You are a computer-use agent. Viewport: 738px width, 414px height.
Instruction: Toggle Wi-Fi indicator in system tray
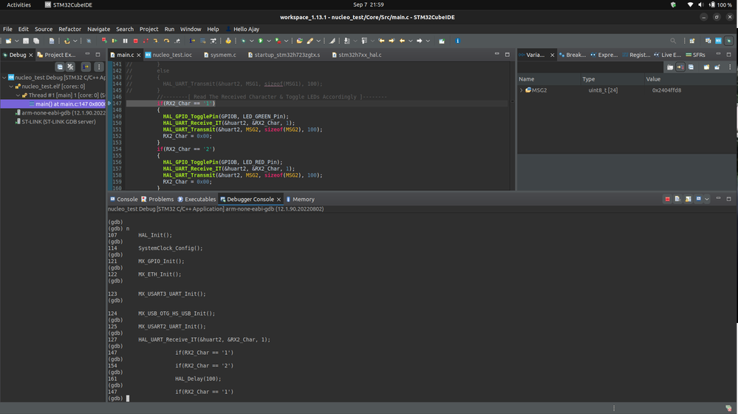(690, 4)
